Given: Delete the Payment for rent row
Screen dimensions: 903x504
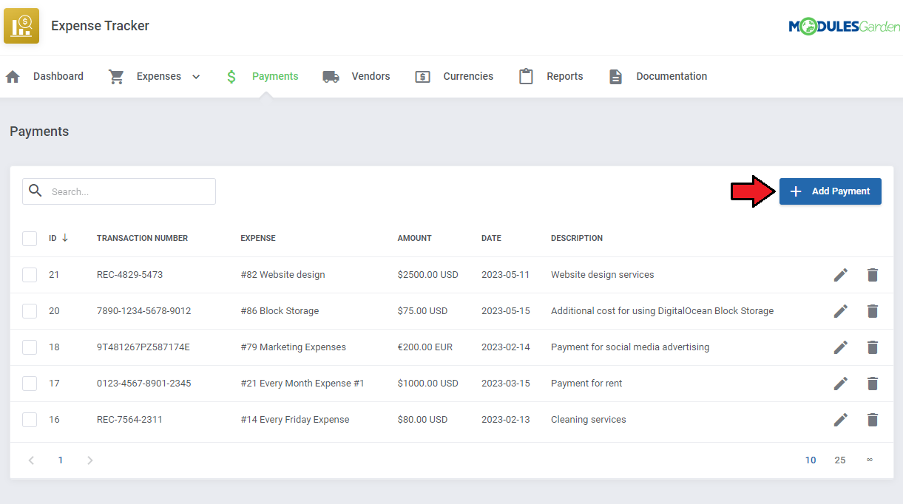Looking at the screenshot, I should point(873,384).
